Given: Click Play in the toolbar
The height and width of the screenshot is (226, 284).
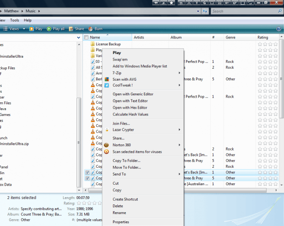Looking at the screenshot, I should [36, 29].
